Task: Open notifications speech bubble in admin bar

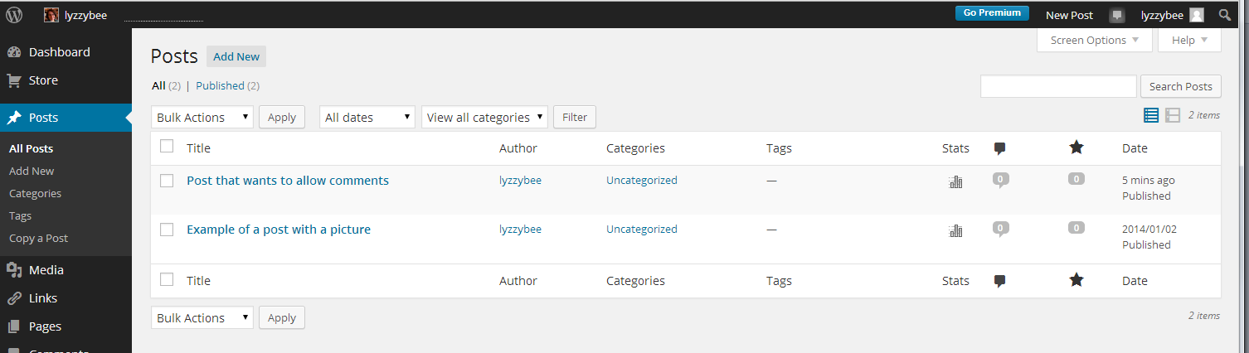Action: (x=1117, y=15)
